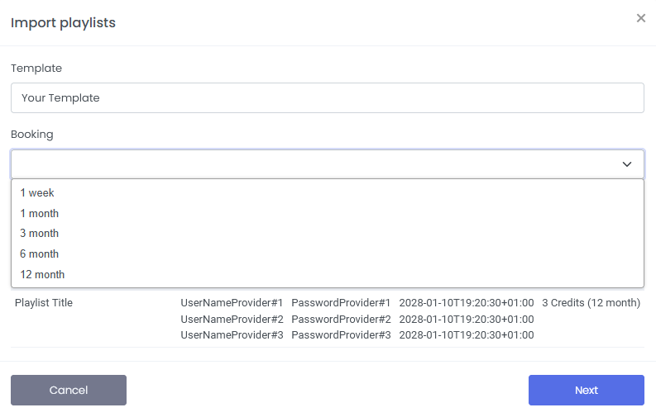Pick the 3 month booking option
Screen dimensions: 656x417
point(40,234)
